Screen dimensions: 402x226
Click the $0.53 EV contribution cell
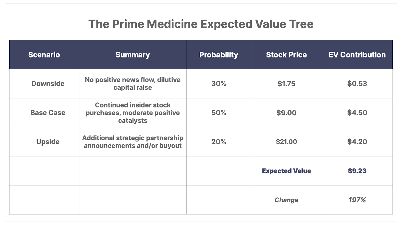tap(357, 84)
